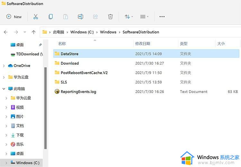Open the See more three-dots menu
Viewport: 241px width, 167px height.
[x=162, y=17]
